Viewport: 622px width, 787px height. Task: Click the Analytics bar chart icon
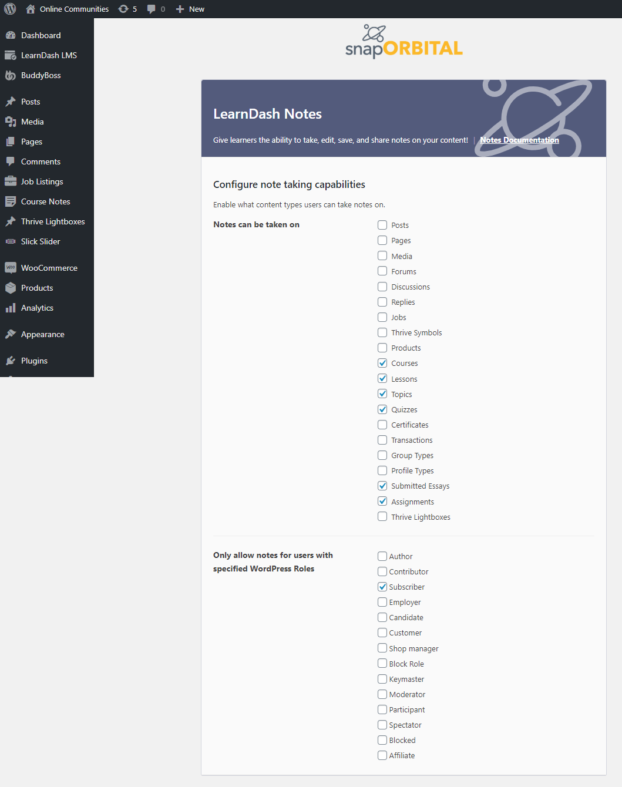point(11,308)
